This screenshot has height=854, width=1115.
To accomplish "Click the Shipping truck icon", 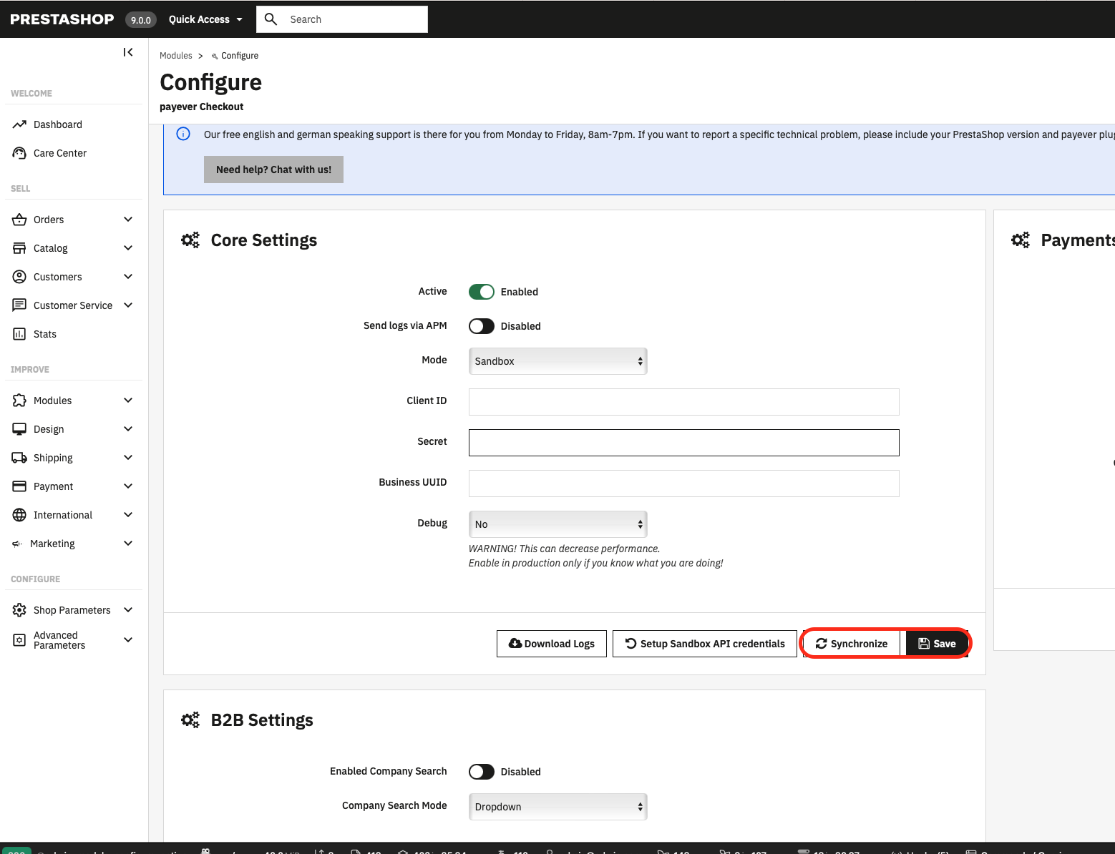I will [19, 458].
